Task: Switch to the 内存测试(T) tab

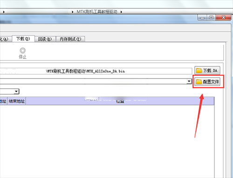Action: tap(70, 39)
